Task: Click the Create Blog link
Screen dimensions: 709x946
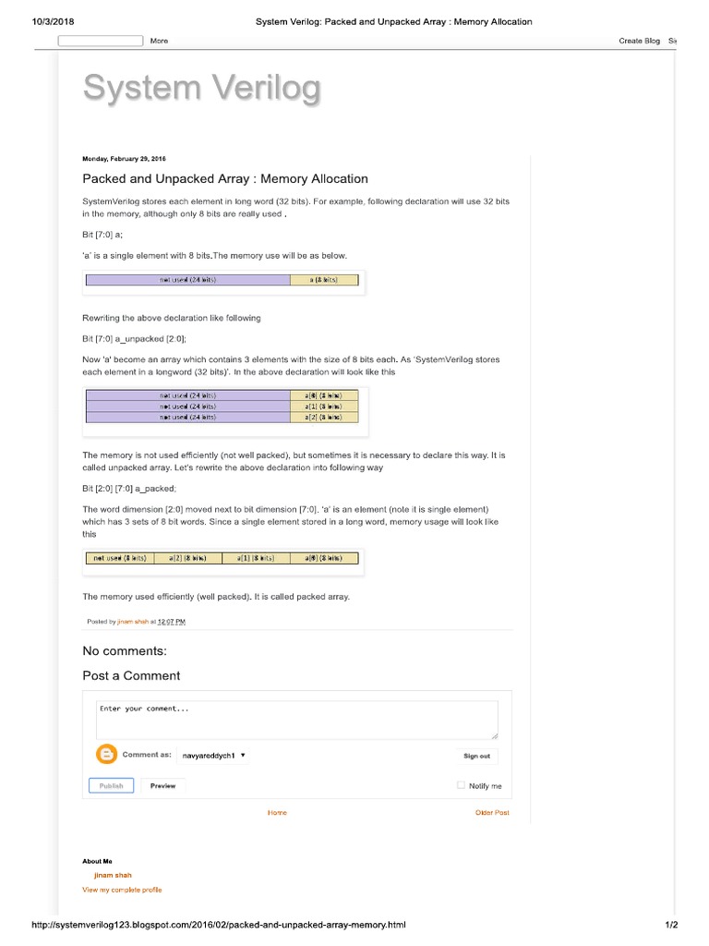Action: (639, 41)
